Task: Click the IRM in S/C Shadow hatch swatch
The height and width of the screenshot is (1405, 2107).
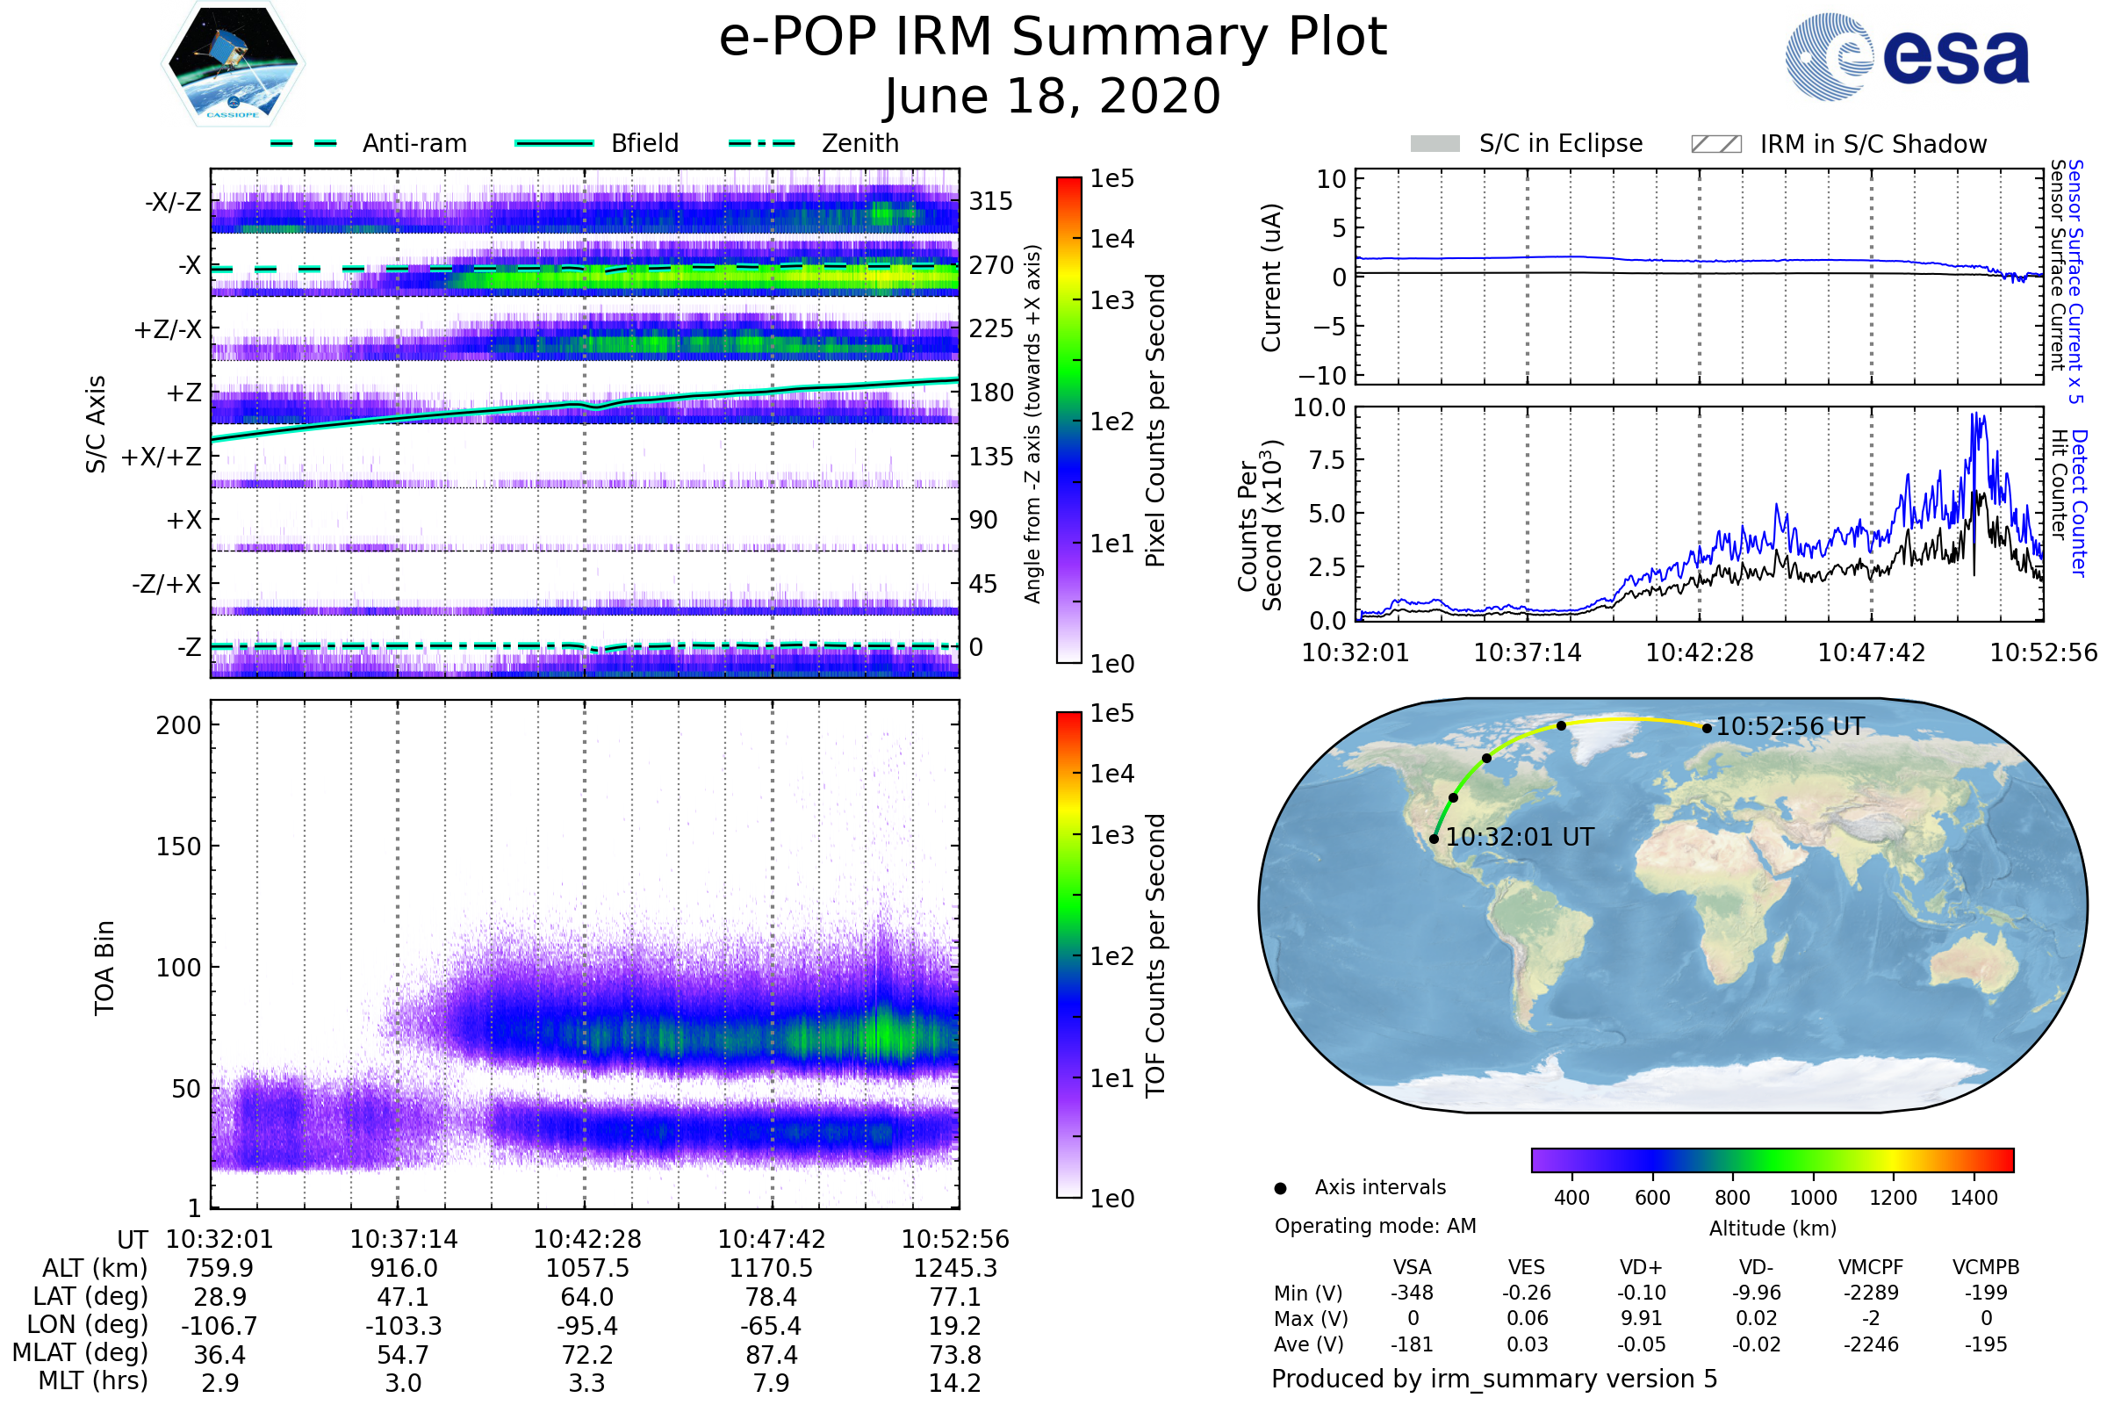Action: (x=1715, y=143)
